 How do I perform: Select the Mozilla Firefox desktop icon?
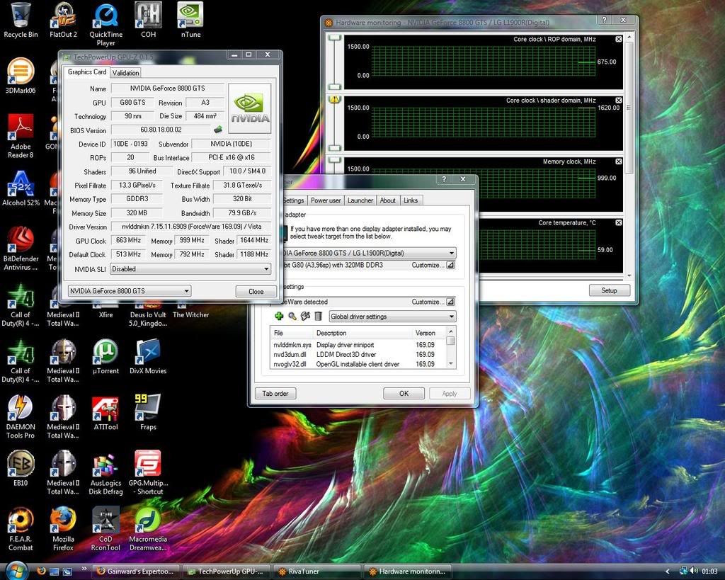pos(63,529)
